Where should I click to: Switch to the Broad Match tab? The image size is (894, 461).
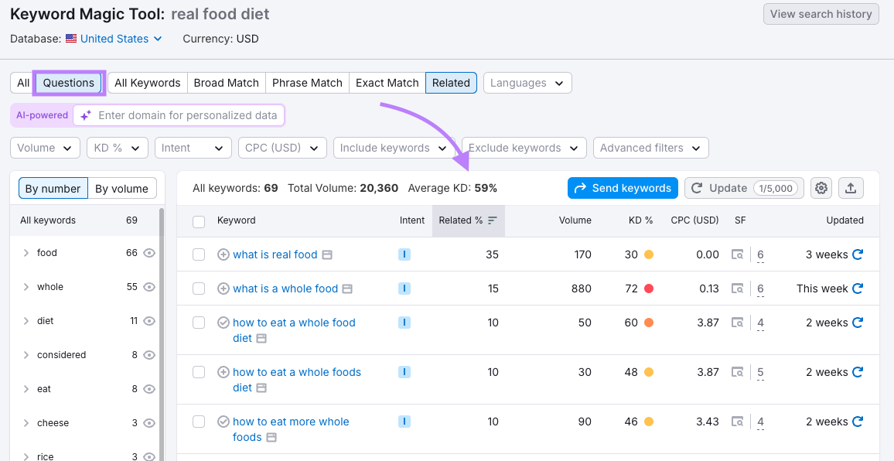pyautogui.click(x=226, y=83)
